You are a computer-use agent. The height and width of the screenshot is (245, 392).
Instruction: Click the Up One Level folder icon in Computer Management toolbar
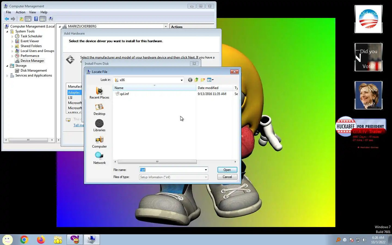(21, 19)
